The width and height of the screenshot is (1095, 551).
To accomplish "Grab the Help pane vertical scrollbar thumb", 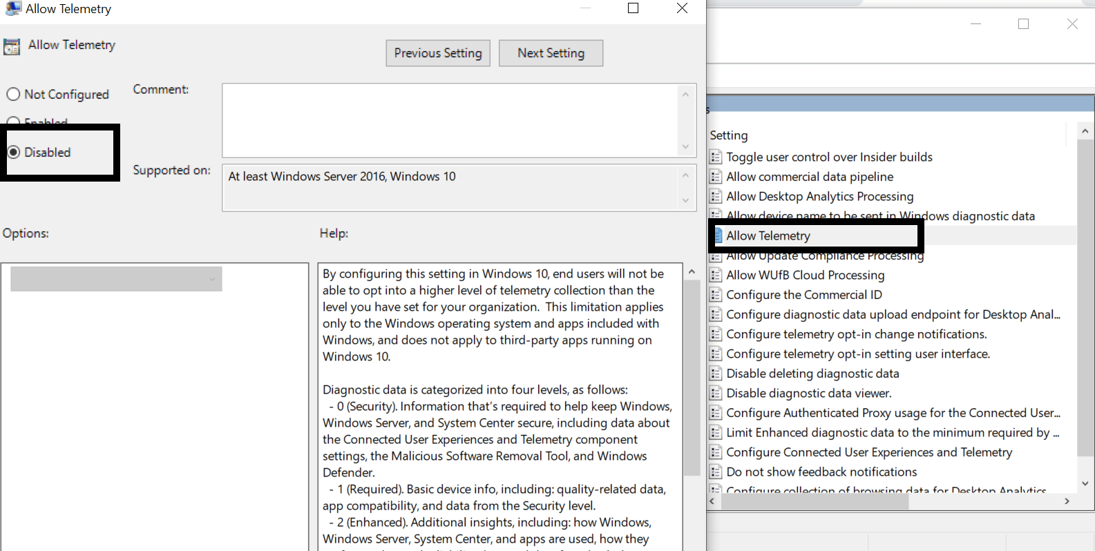I will (692, 378).
